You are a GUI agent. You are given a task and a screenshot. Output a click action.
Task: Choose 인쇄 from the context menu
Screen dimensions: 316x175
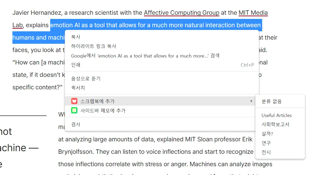coord(76,65)
